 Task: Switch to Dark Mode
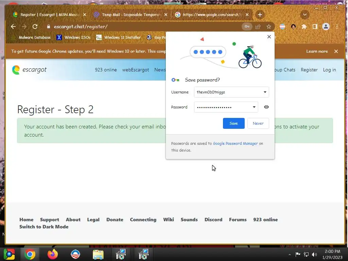44,227
